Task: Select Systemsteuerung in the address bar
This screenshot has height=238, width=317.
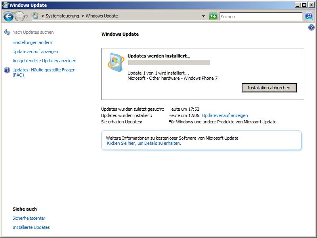Action: [x=62, y=16]
